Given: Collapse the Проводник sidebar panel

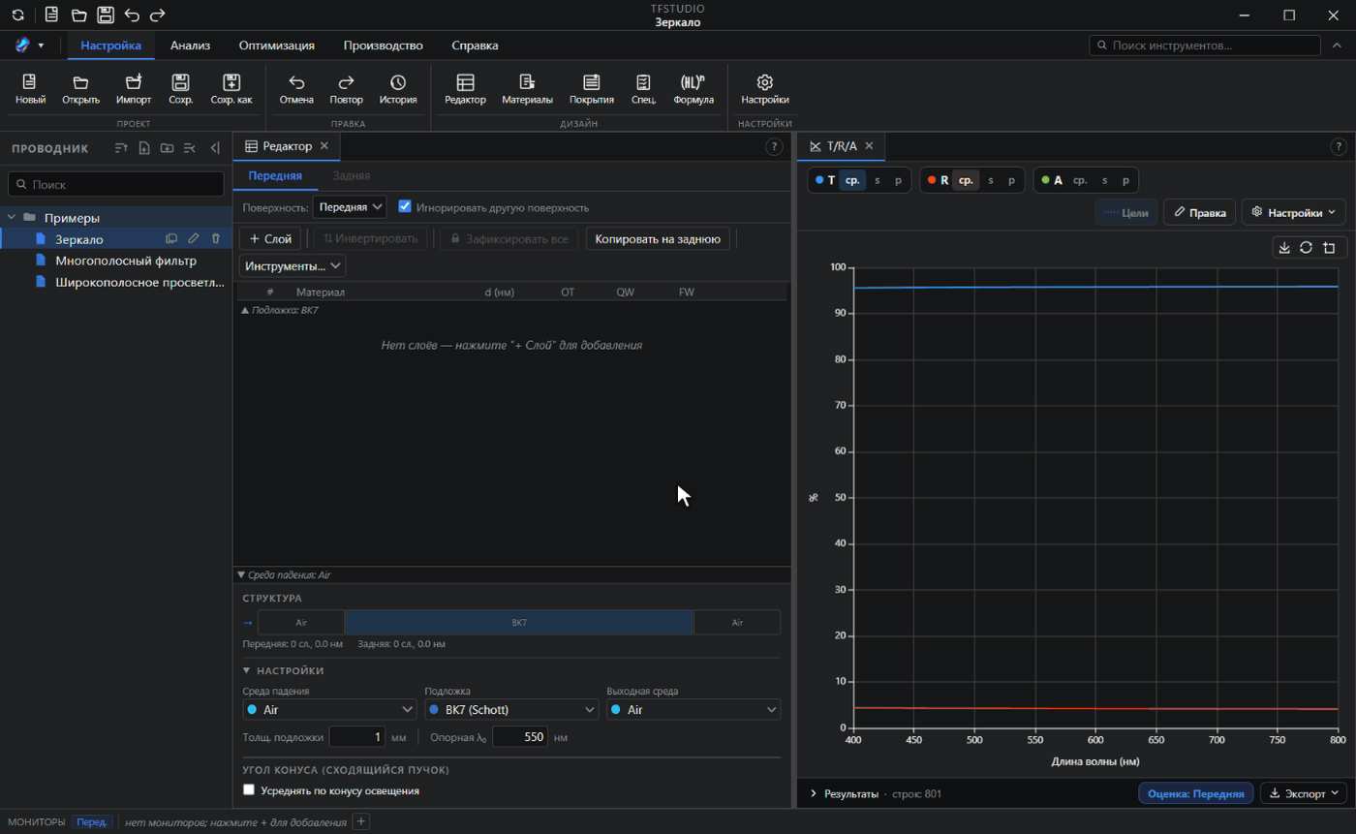Looking at the screenshot, I should click(x=215, y=148).
